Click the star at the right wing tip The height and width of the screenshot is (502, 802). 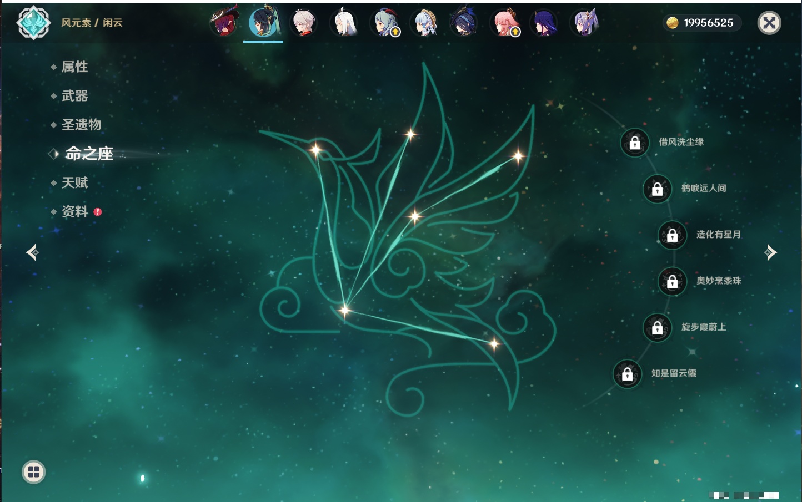coord(518,156)
